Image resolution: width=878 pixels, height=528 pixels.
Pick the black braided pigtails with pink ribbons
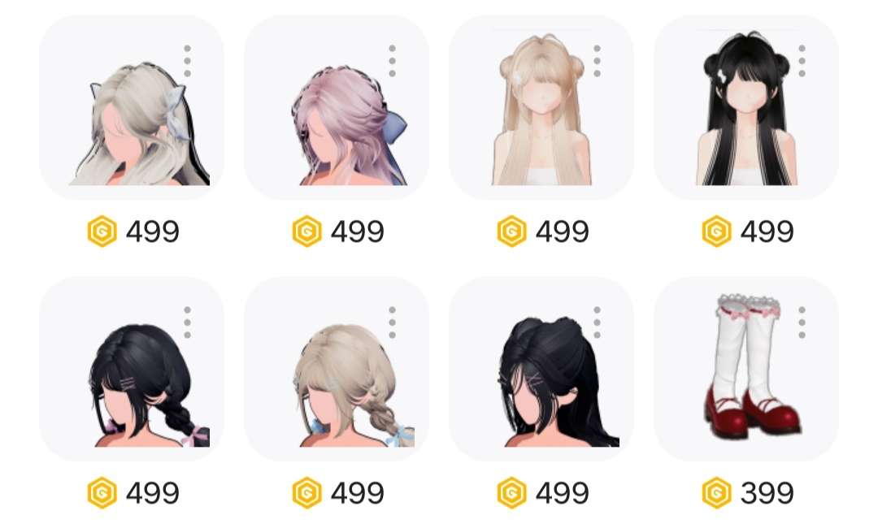132,369
